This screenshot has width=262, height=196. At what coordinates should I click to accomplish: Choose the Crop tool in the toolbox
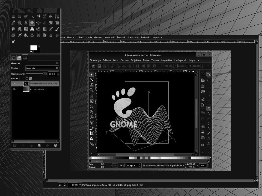pos(44,23)
